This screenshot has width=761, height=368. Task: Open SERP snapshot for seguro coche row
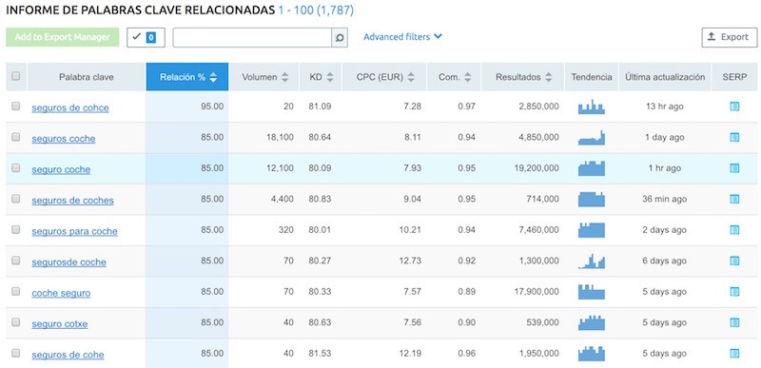point(734,168)
